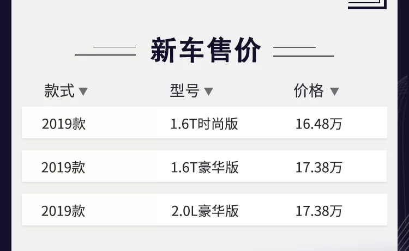Click the 17.38万 price in 1.6T豪华版 row
The height and width of the screenshot is (251, 409).
pos(319,167)
